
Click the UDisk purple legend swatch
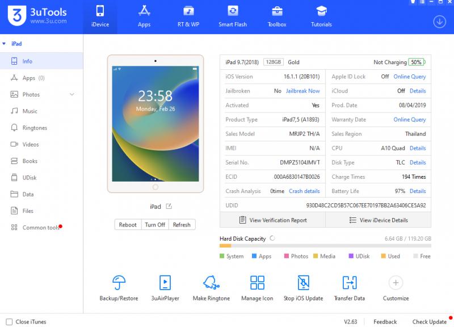[x=351, y=256]
